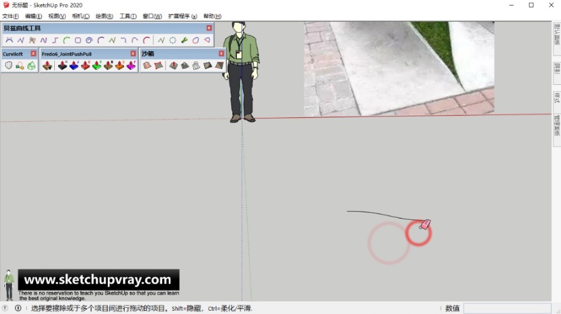Open the JointPushPull main launcher icon
The width and height of the screenshot is (561, 314).
(47, 66)
